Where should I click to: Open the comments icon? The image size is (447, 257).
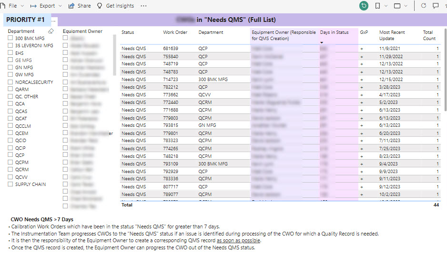[x=435, y=6]
